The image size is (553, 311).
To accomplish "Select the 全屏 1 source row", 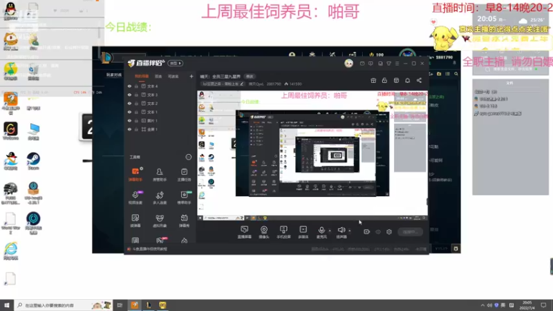I will click(x=160, y=129).
